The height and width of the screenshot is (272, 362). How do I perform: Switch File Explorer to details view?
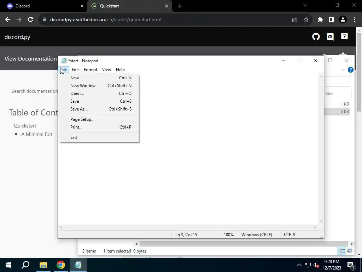(342, 251)
